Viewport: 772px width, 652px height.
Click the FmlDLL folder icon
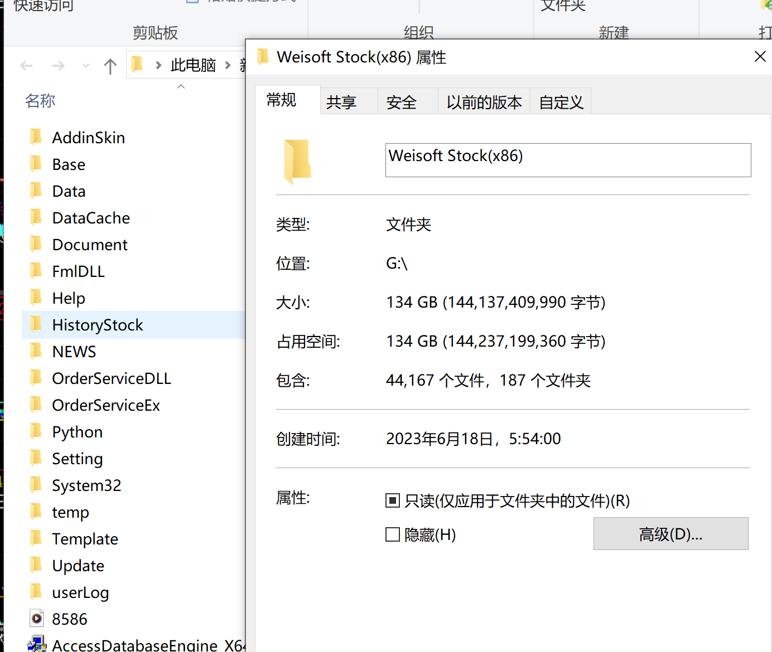point(36,270)
